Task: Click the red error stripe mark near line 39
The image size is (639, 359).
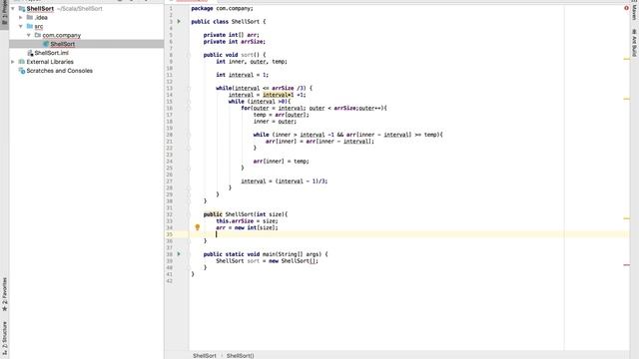Action: 626,265
